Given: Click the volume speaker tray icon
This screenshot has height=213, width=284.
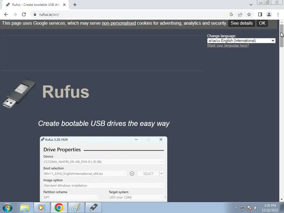Looking at the screenshot, I should (x=256, y=208).
